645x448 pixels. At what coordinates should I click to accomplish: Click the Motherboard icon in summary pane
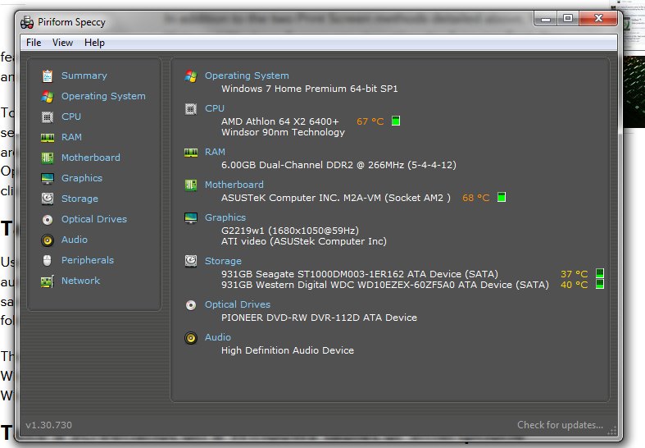click(191, 185)
